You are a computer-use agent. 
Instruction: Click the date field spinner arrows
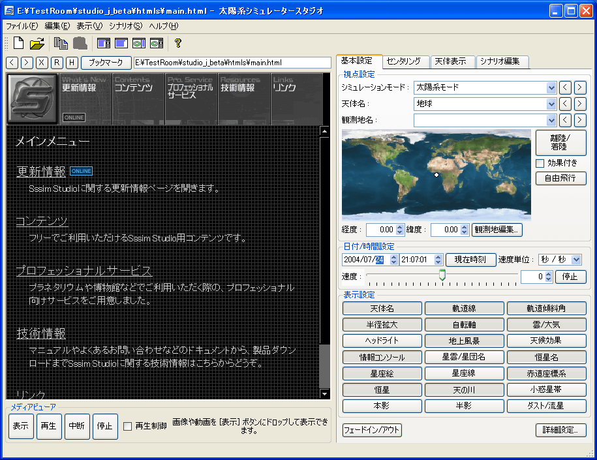point(394,260)
